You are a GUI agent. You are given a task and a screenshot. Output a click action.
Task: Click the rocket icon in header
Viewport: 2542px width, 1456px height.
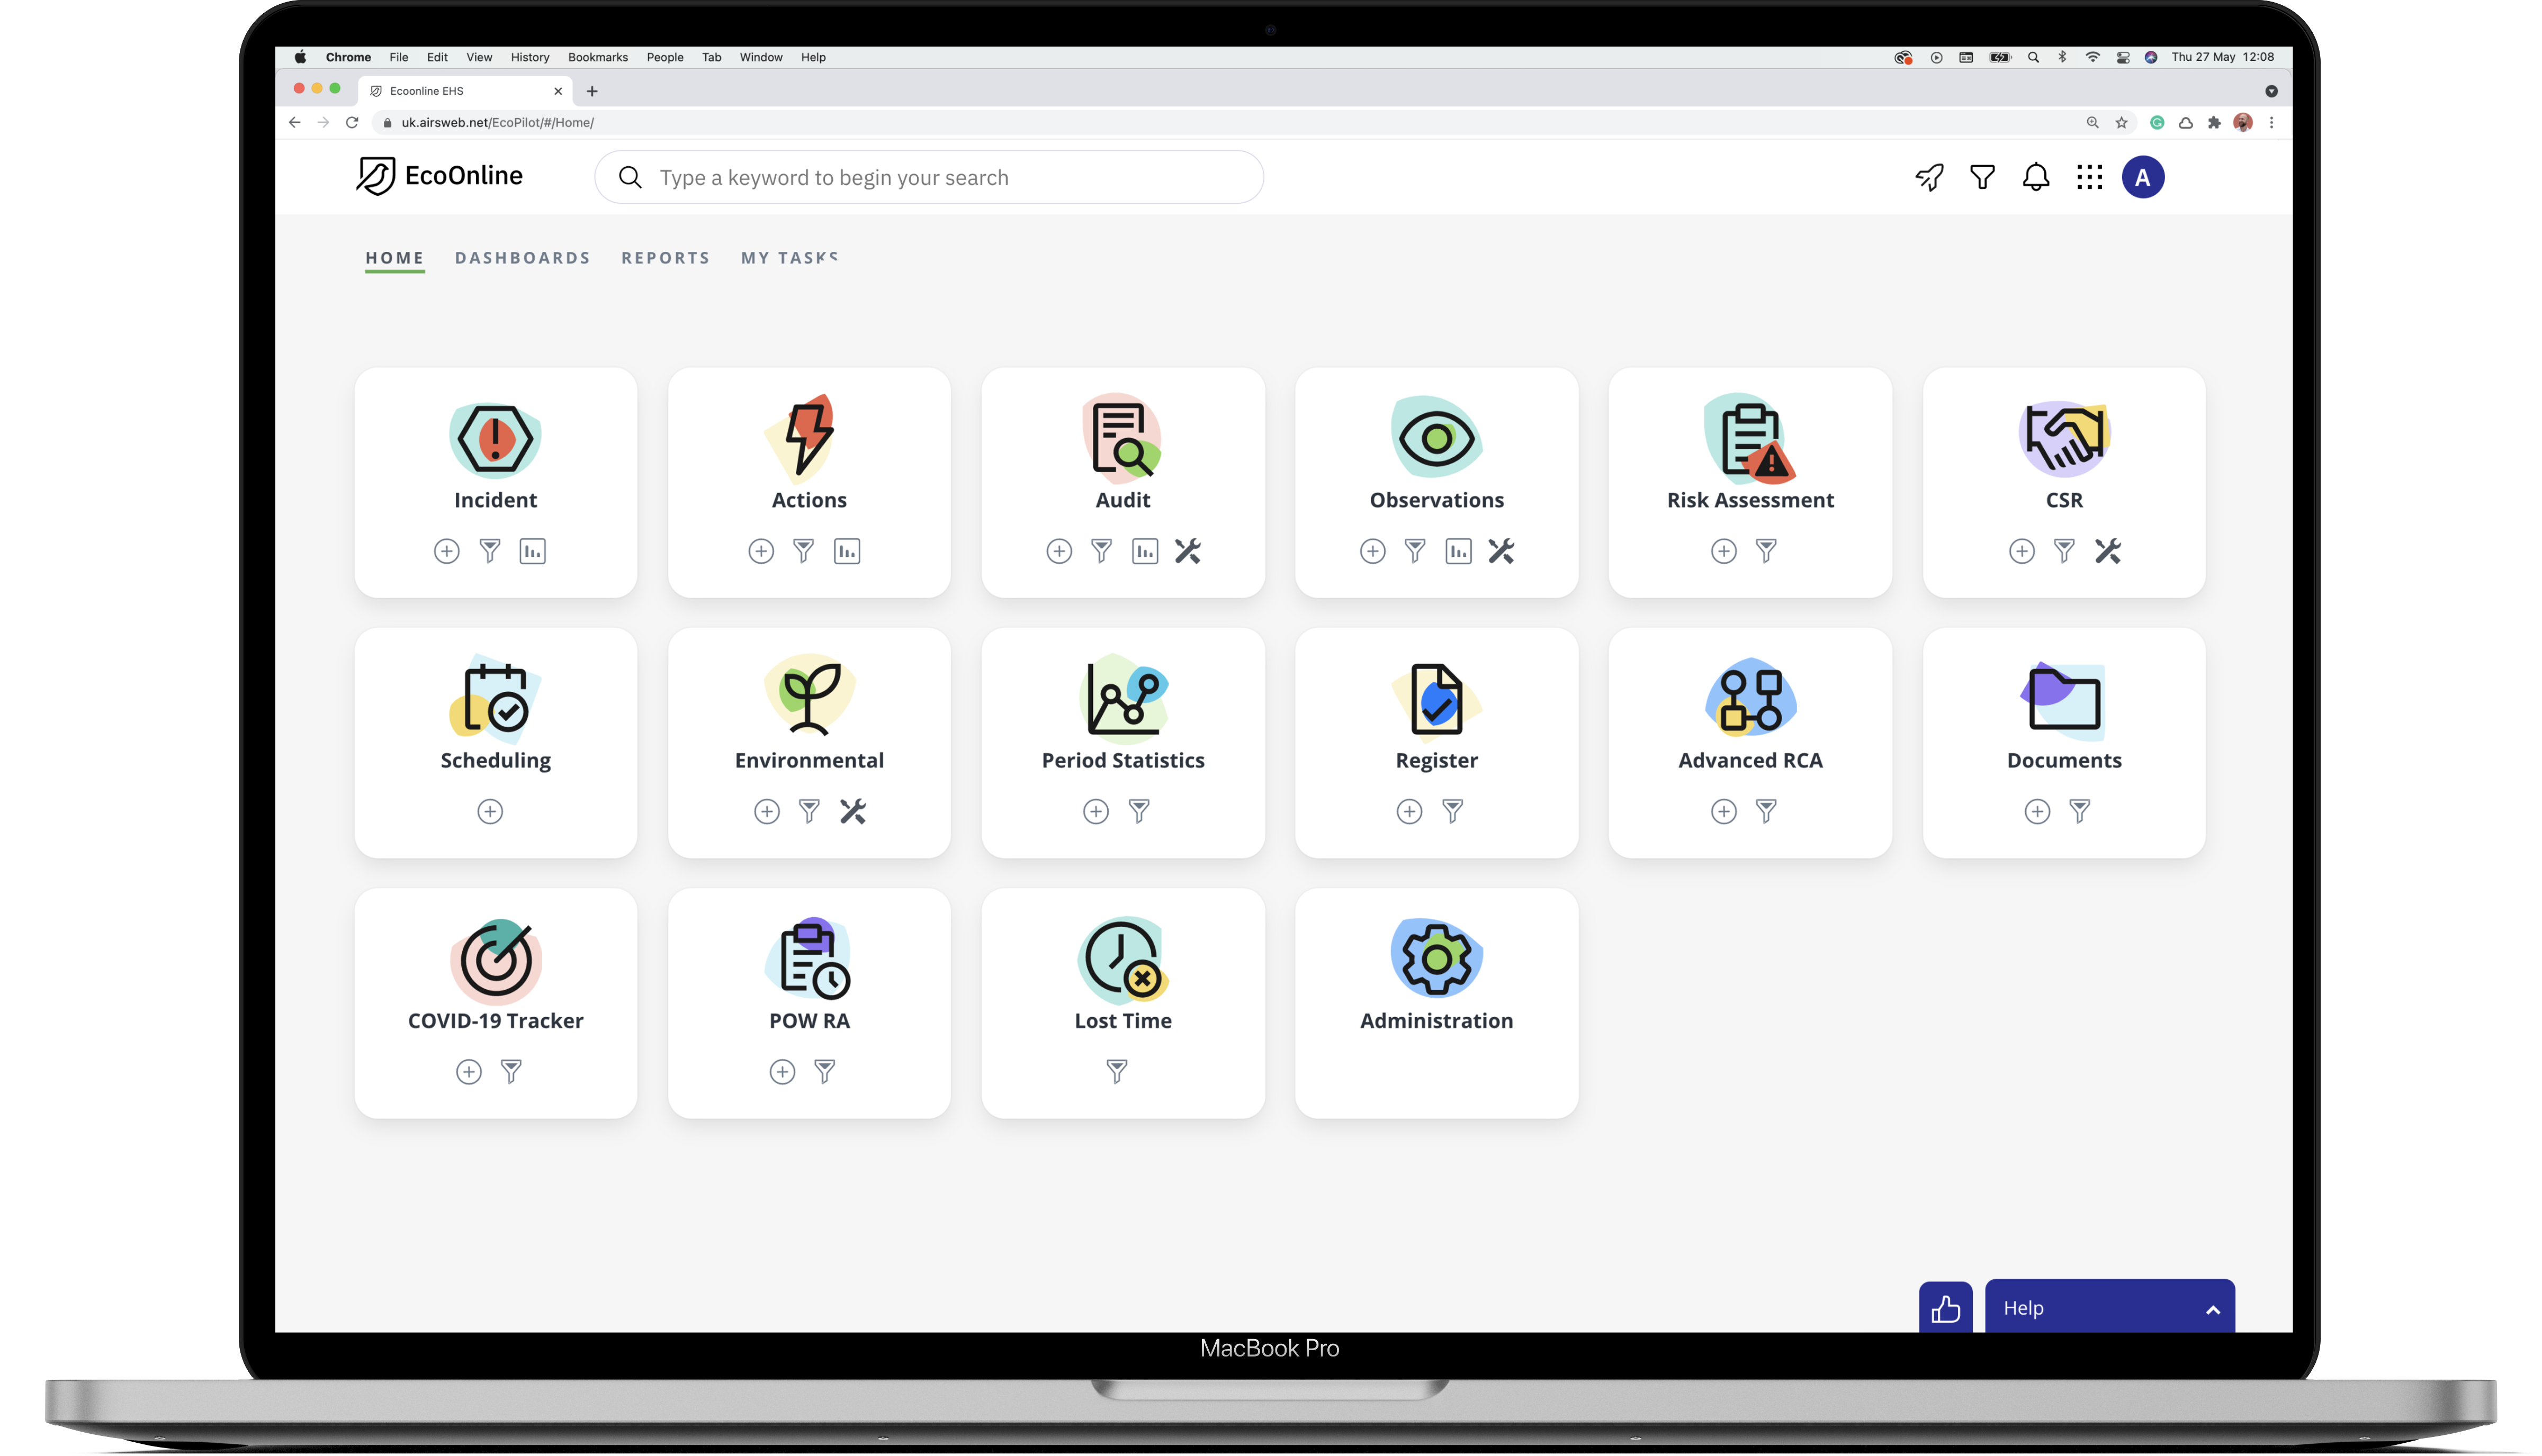[1929, 177]
